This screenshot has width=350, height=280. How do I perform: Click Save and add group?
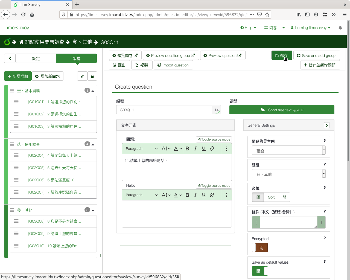317,55
